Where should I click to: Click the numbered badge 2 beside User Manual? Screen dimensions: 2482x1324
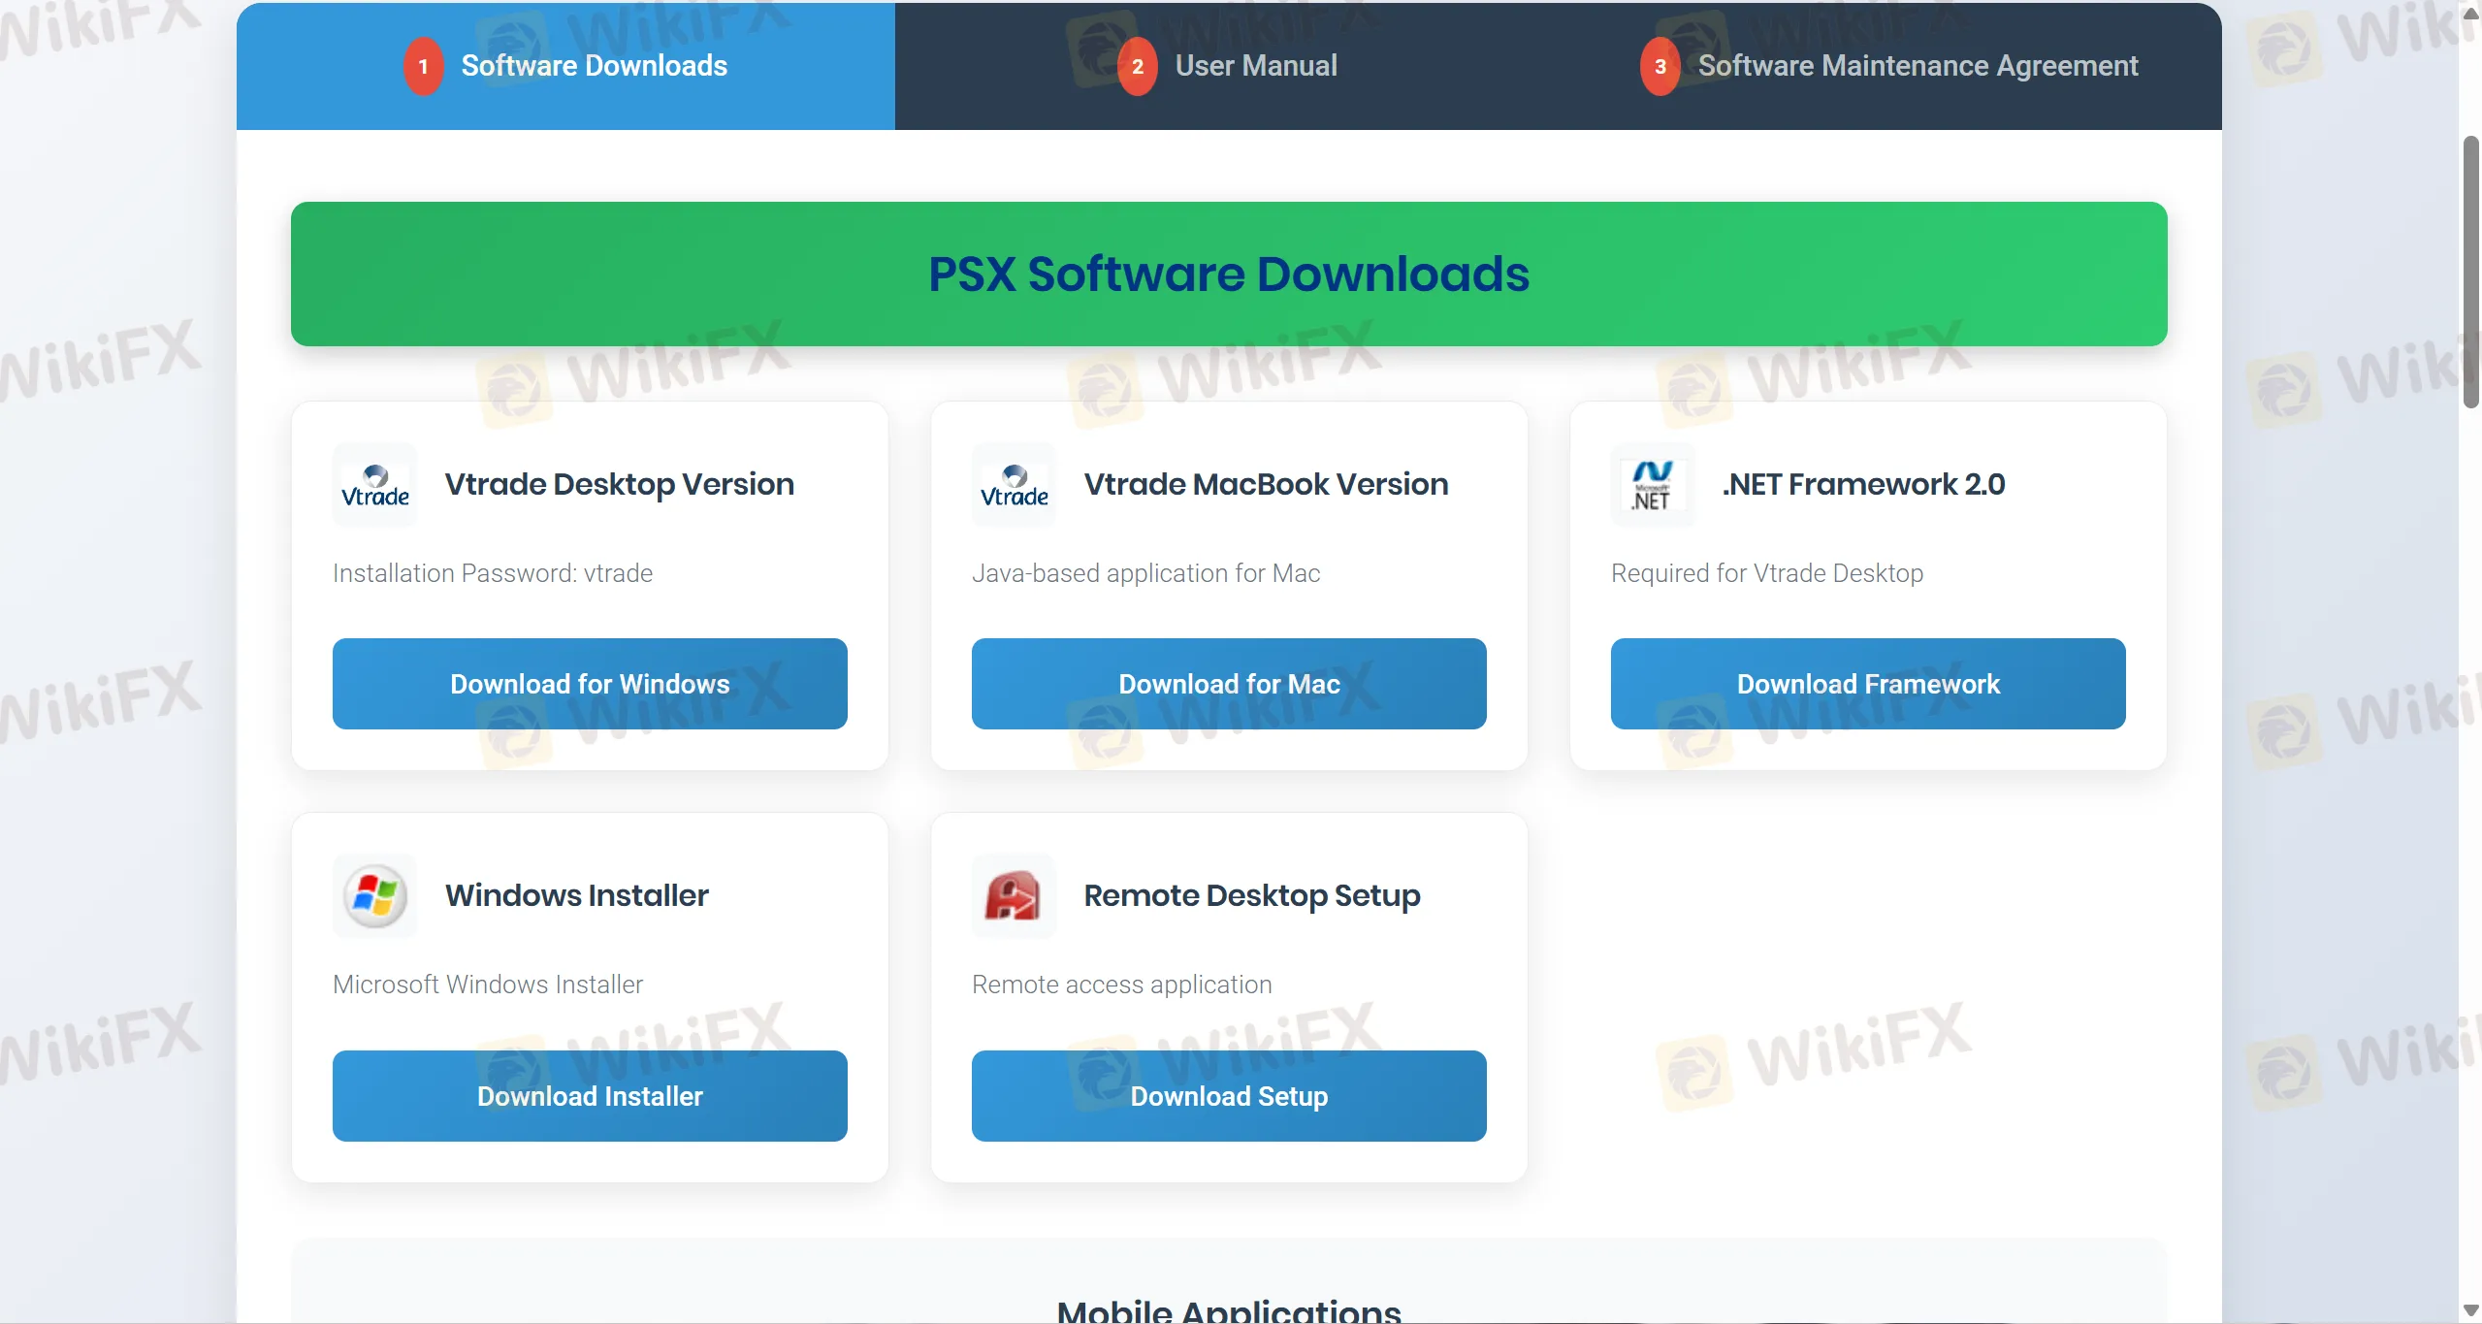(x=1137, y=65)
